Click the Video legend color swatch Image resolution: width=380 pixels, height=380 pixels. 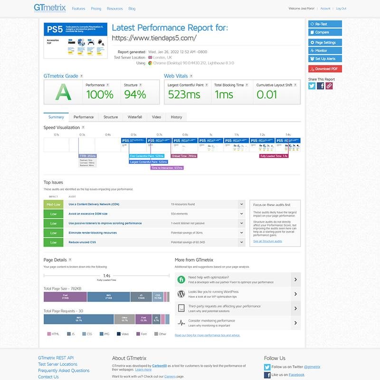[x=119, y=334]
